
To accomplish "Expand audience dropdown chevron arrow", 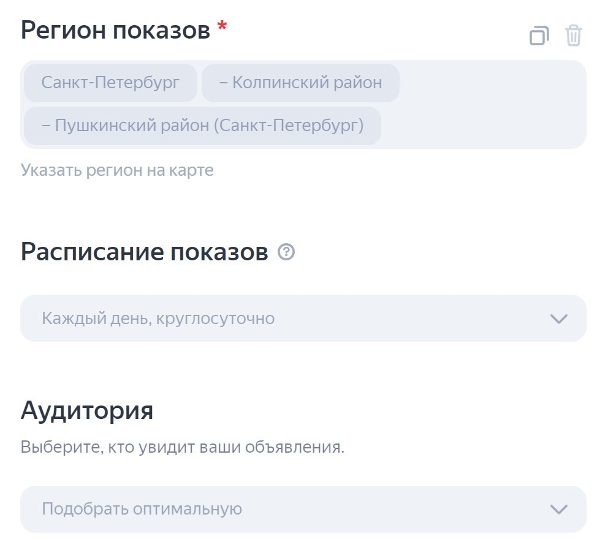I will coord(559,509).
